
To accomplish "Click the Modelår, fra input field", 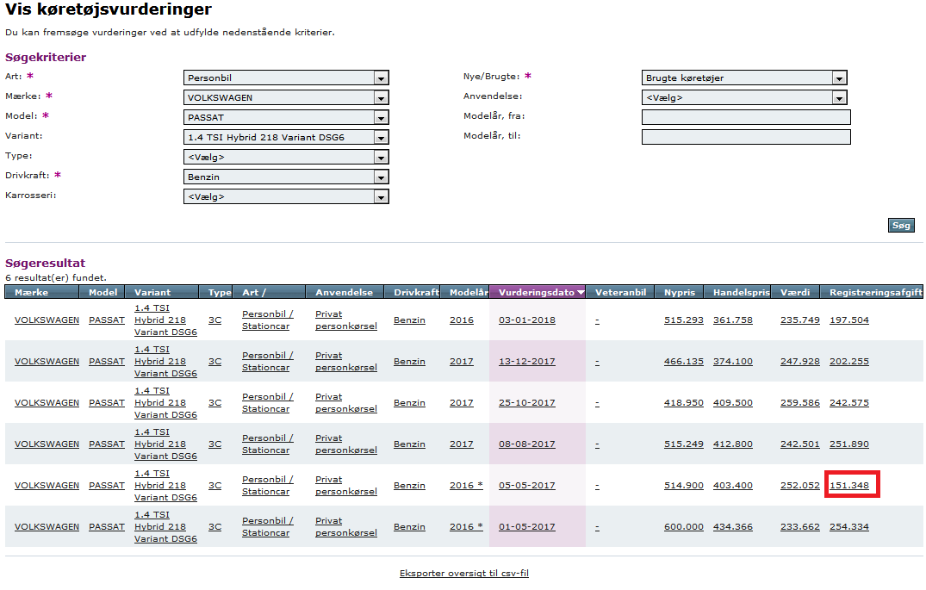I will point(746,117).
